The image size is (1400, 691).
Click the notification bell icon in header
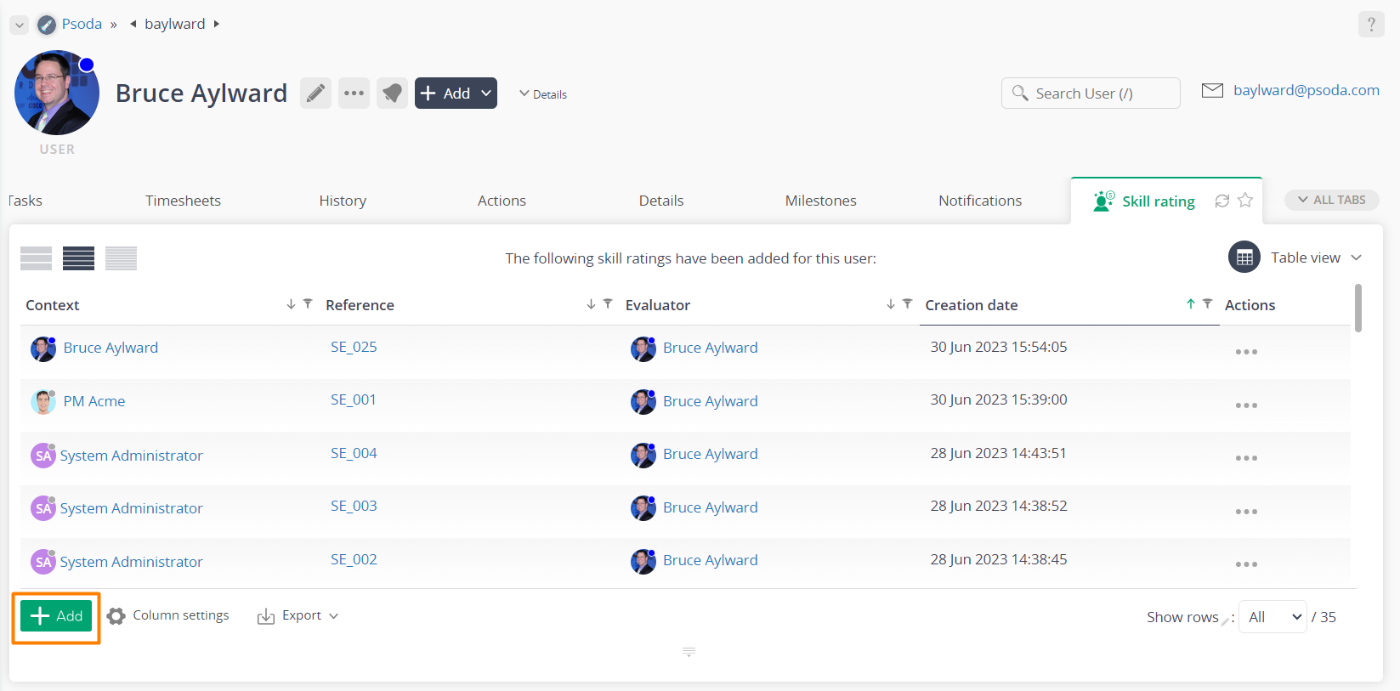click(x=392, y=93)
